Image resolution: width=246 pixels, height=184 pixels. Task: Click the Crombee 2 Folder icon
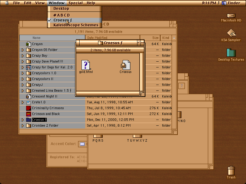pyautogui.click(x=28, y=126)
